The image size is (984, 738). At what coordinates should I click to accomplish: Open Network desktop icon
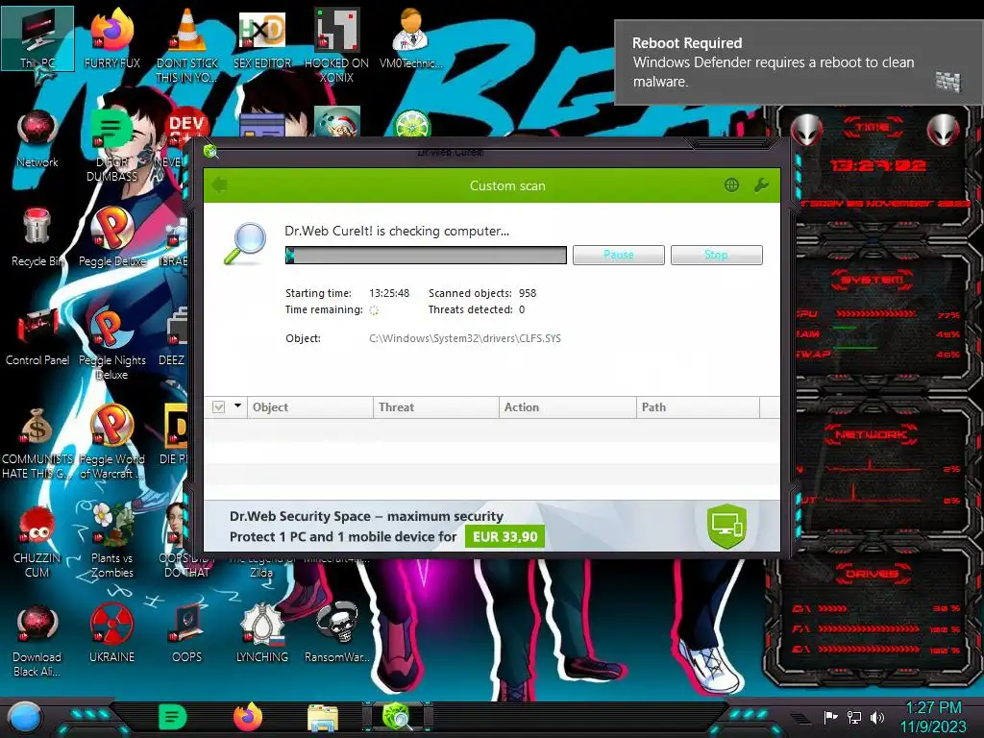click(37, 138)
